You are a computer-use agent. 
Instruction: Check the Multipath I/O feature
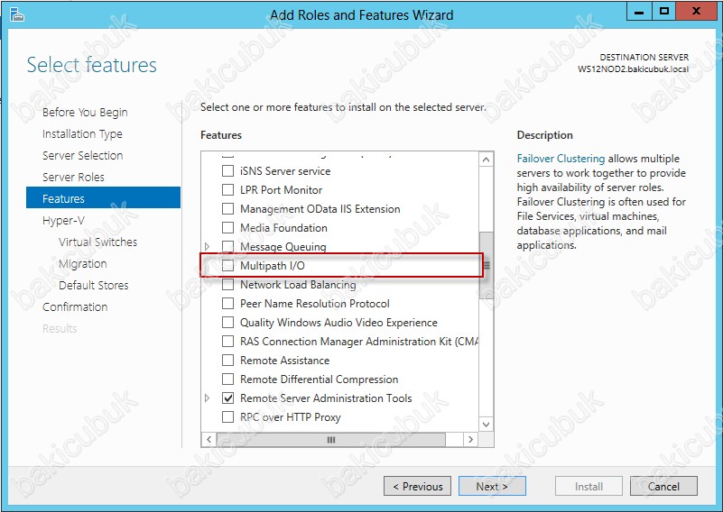click(x=227, y=266)
